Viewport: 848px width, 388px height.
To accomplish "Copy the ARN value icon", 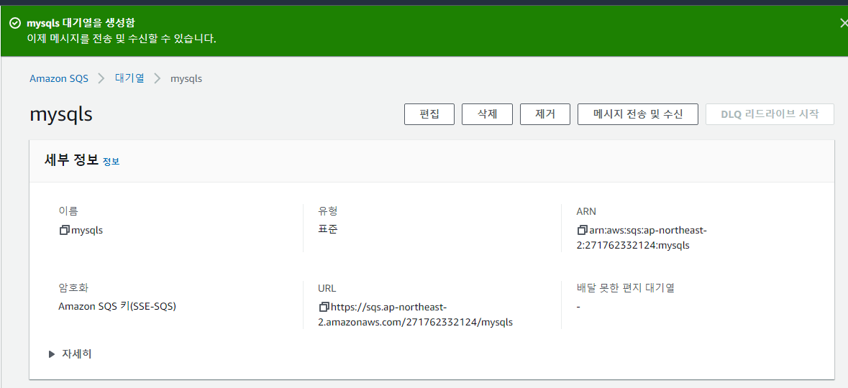I will pos(583,230).
